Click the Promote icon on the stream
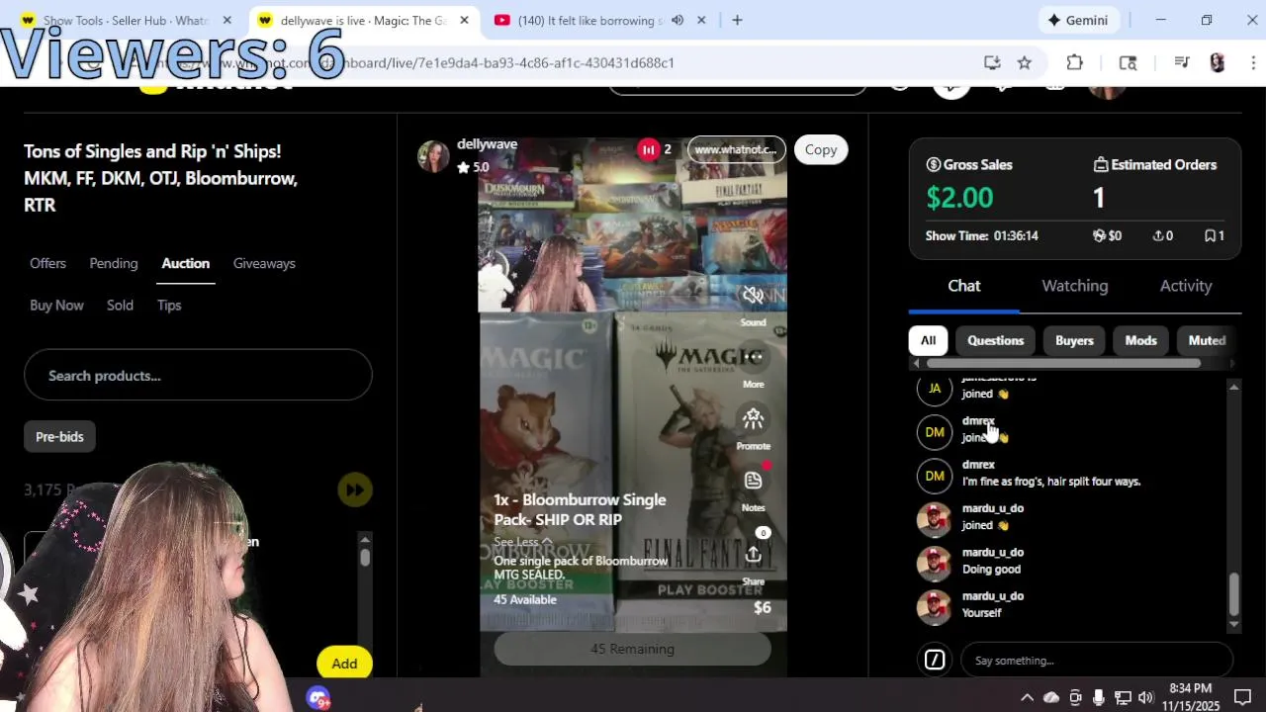This screenshot has height=712, width=1266. [x=753, y=418]
